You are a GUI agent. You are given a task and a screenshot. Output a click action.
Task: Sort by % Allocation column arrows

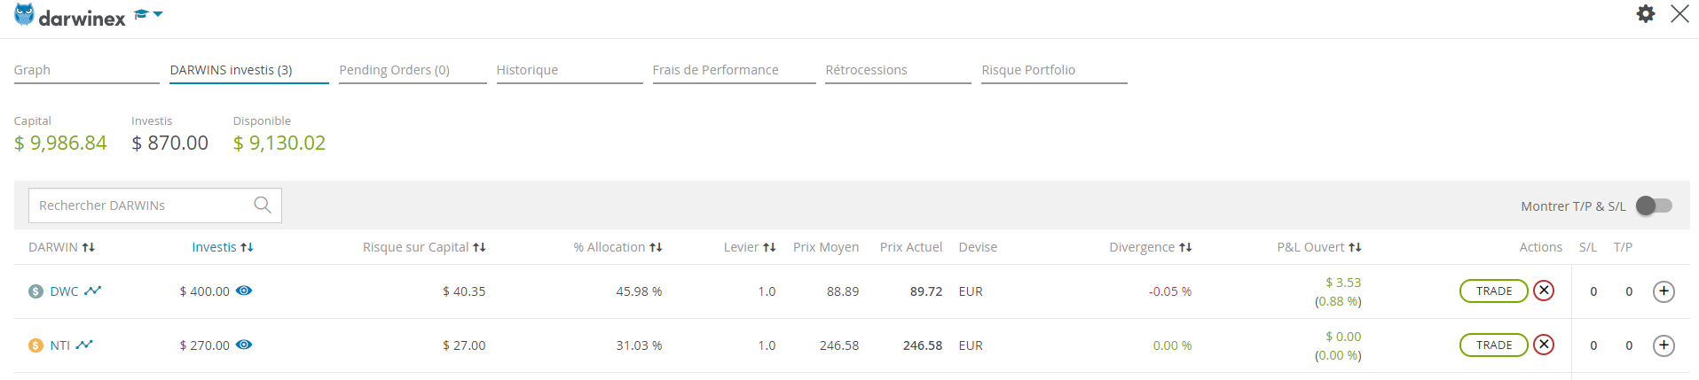tap(656, 247)
